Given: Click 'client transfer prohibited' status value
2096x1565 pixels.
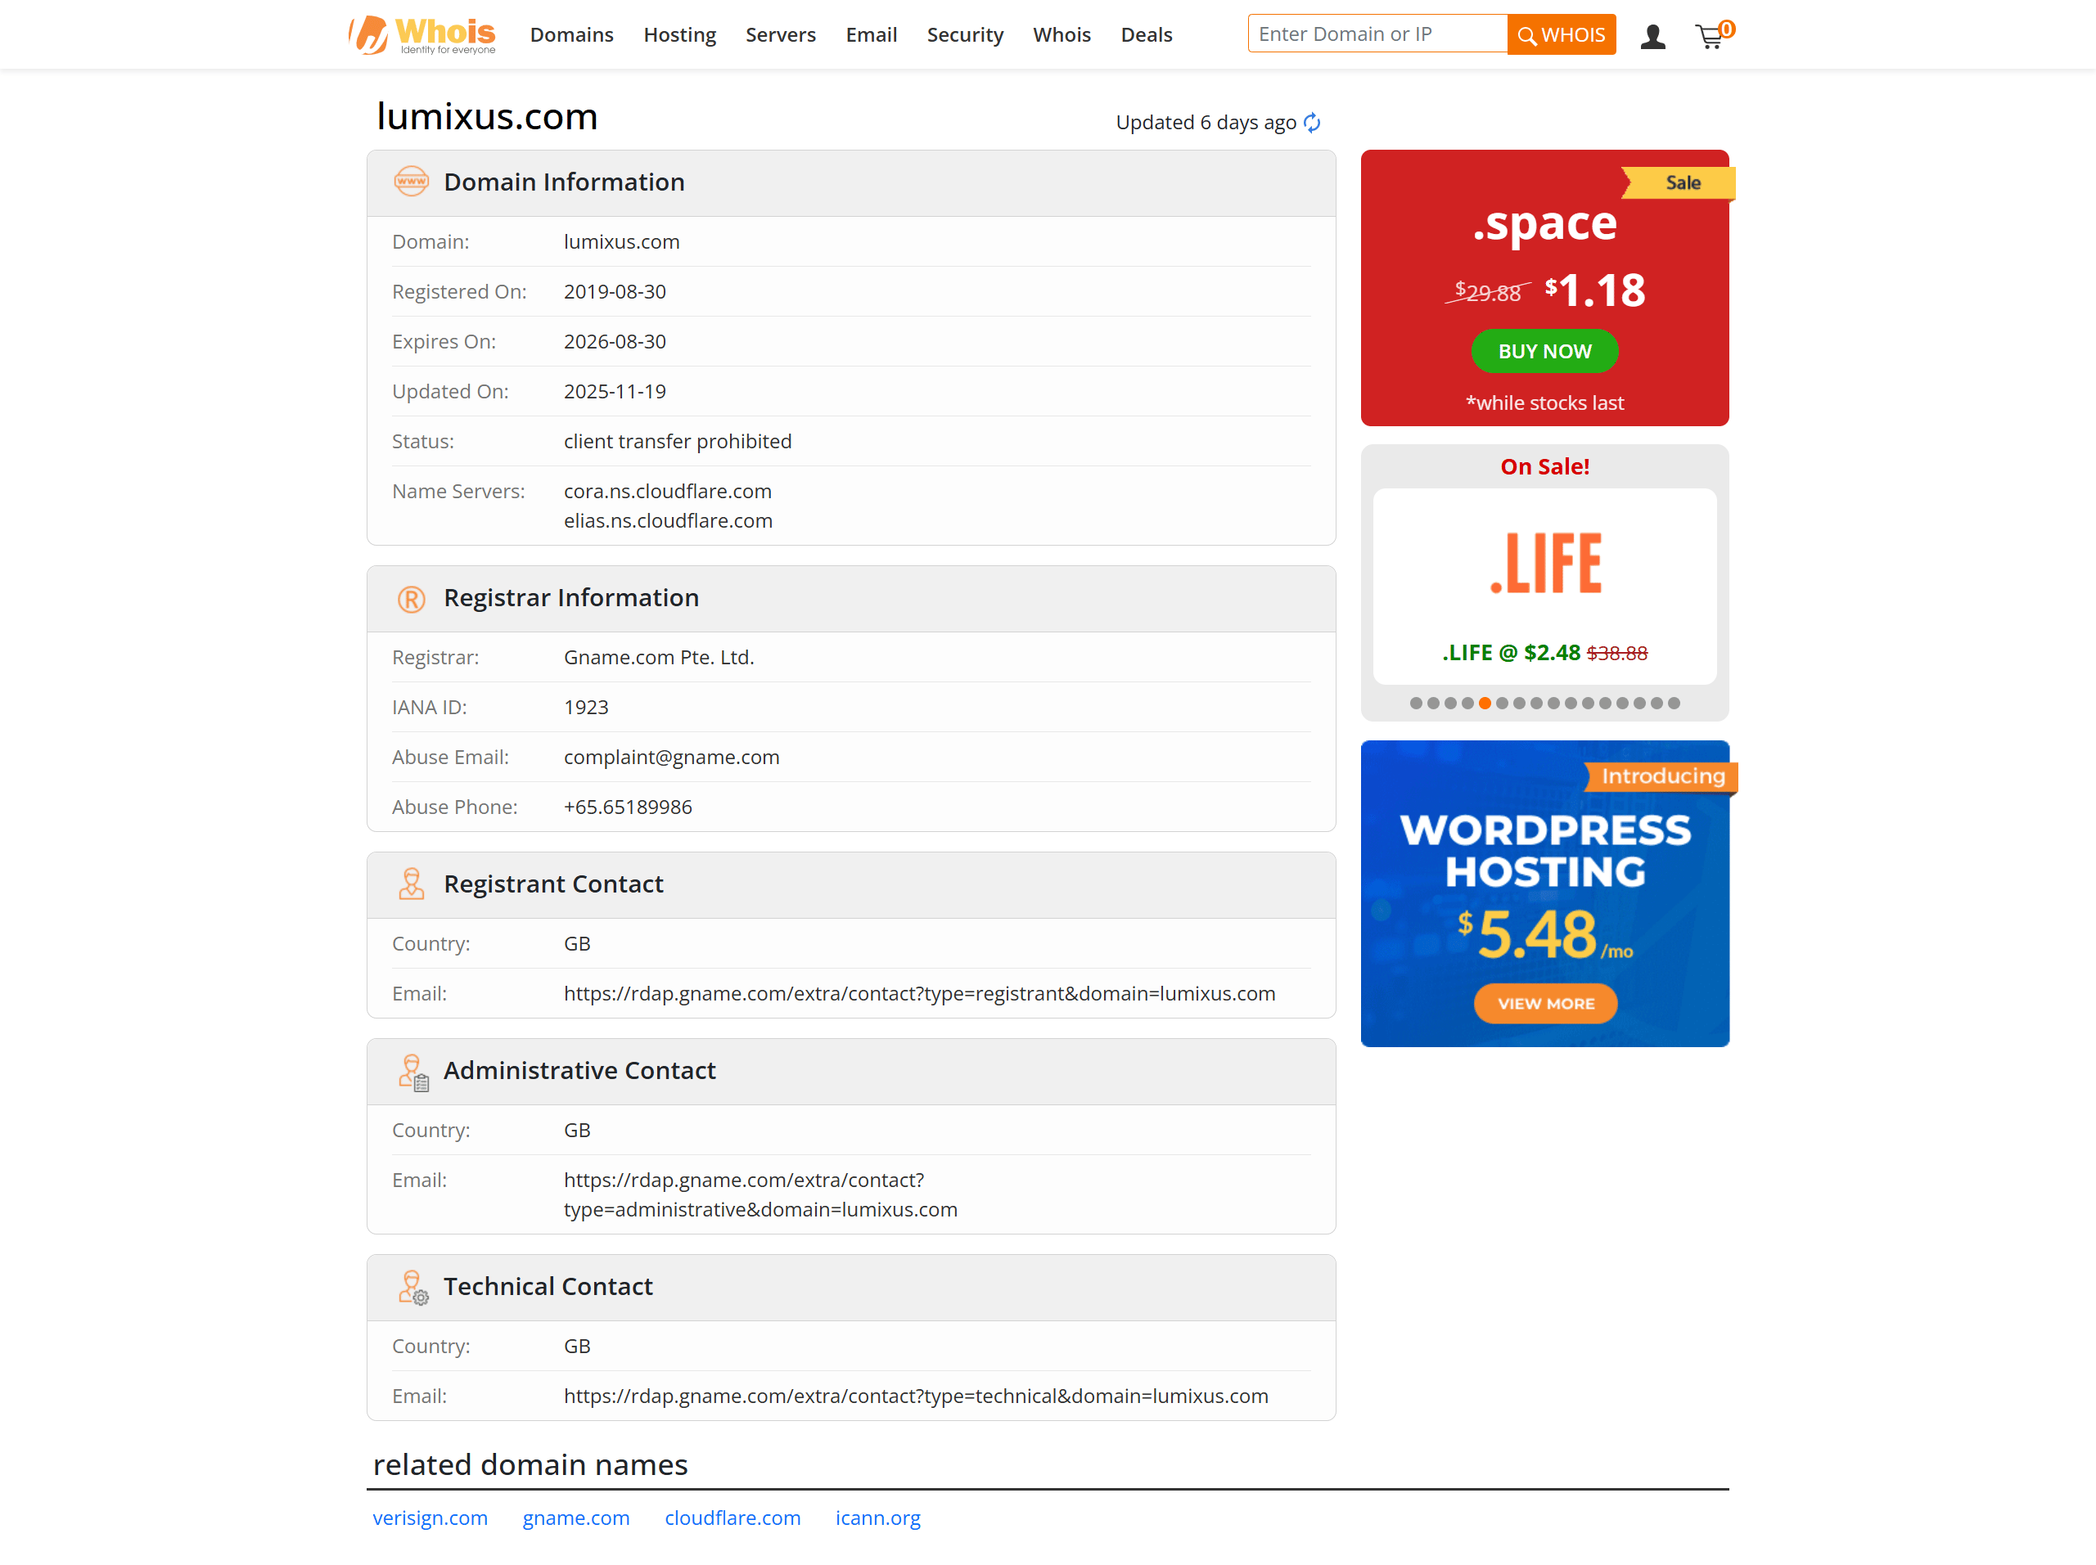Looking at the screenshot, I should click(x=678, y=442).
